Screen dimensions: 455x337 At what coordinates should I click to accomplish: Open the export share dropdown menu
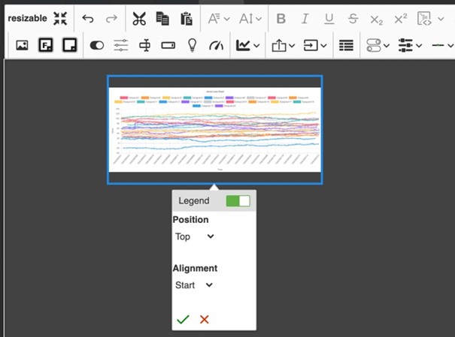pos(284,45)
